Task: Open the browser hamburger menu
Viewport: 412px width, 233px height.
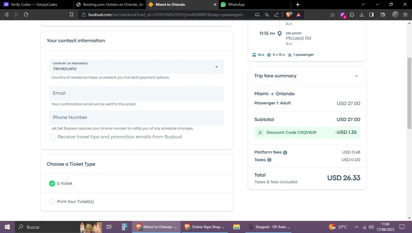Action: [405, 15]
